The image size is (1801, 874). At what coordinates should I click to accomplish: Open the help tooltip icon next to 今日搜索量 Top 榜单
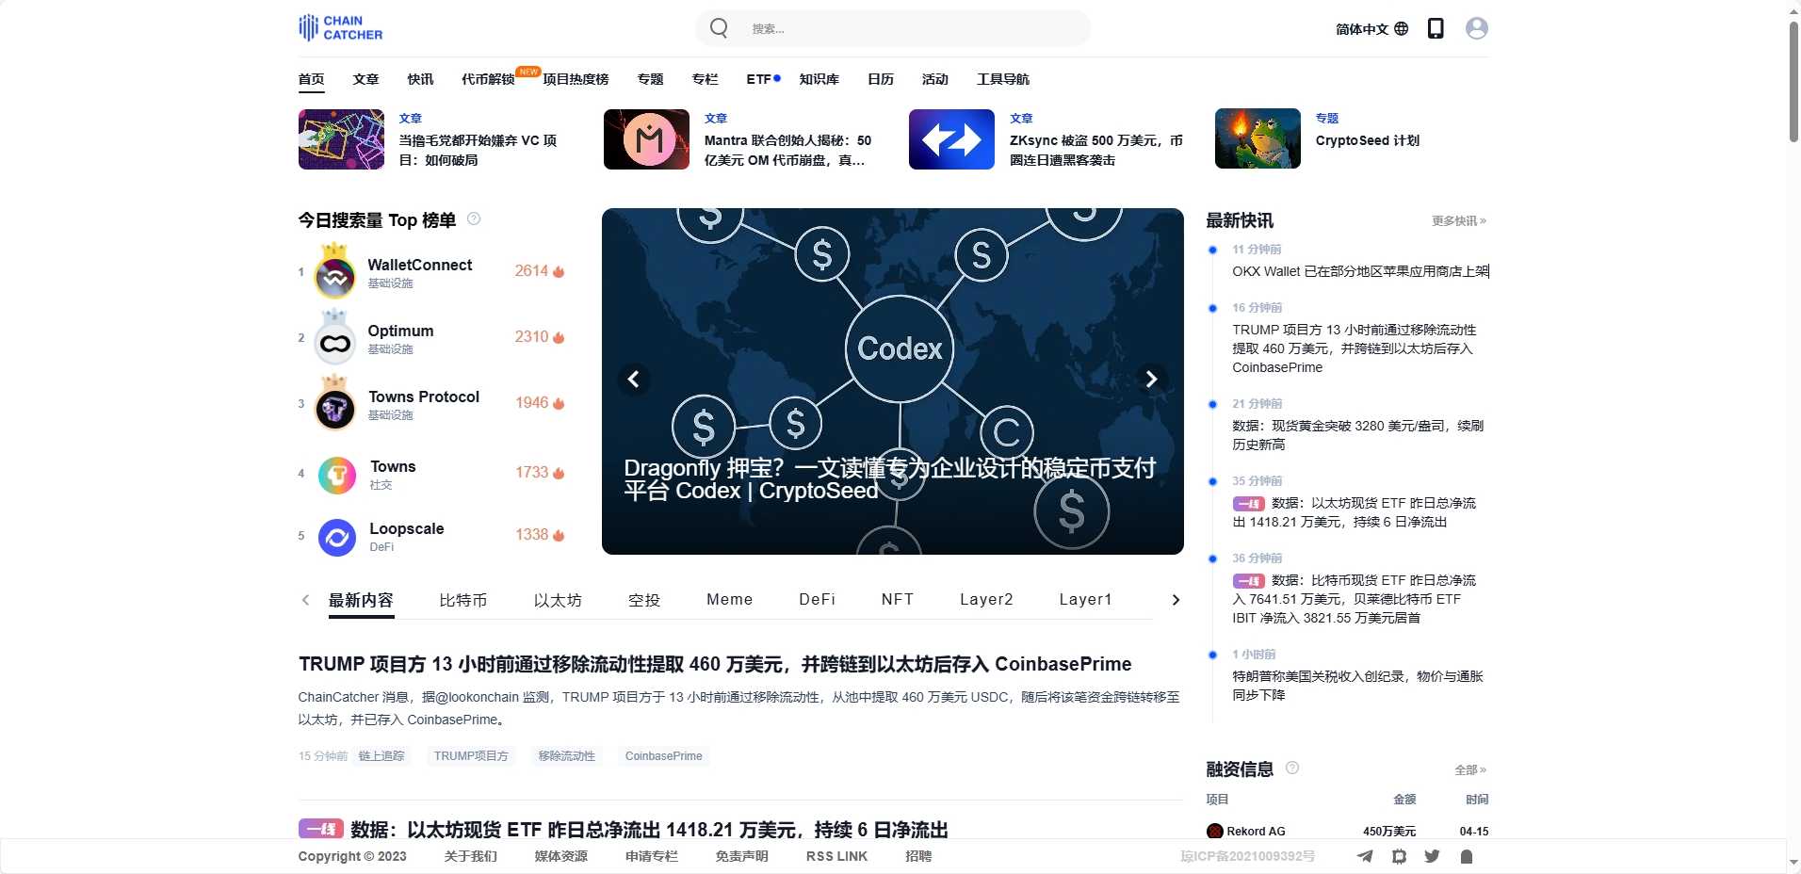(x=475, y=219)
